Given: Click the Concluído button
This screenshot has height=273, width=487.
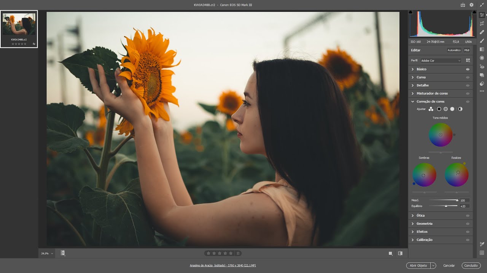Looking at the screenshot, I should pyautogui.click(x=471, y=266).
